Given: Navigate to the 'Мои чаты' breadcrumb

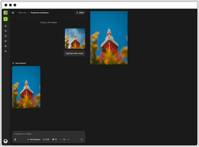Looking at the screenshot, I should pos(22,13).
